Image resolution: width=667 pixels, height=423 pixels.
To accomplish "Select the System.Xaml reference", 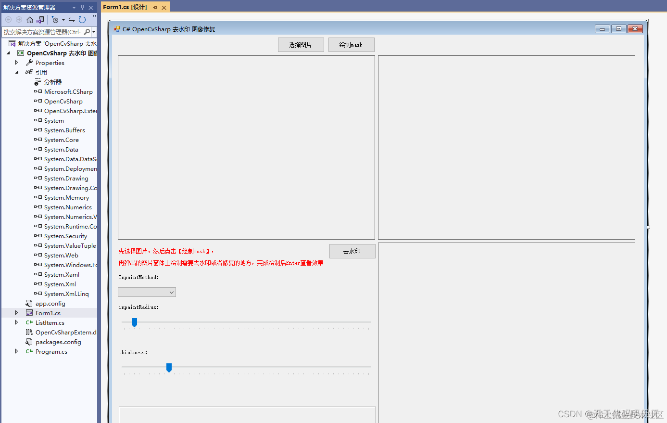I will click(x=62, y=274).
